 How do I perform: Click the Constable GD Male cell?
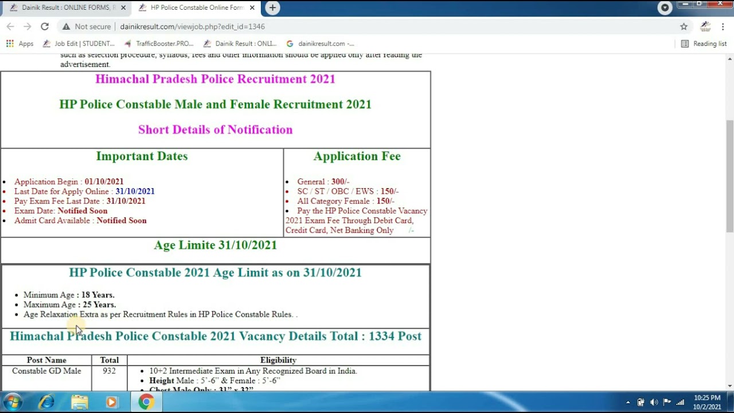pyautogui.click(x=46, y=371)
